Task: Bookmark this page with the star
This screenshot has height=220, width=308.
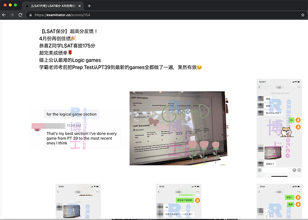Action: coord(303,15)
